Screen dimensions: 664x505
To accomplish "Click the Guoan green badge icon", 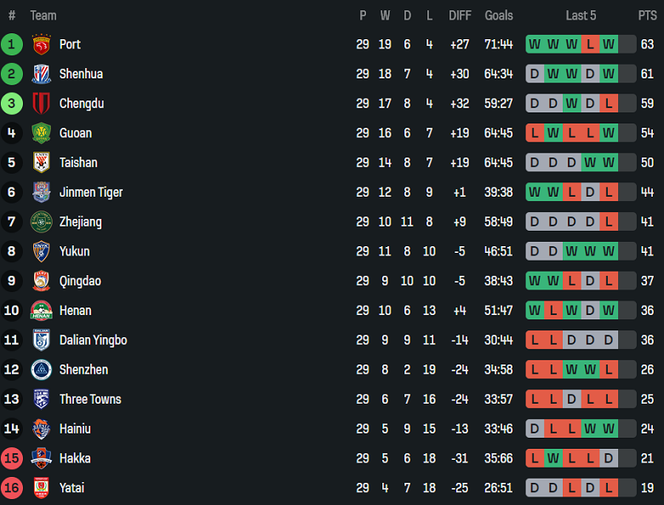I will pyautogui.click(x=41, y=133).
